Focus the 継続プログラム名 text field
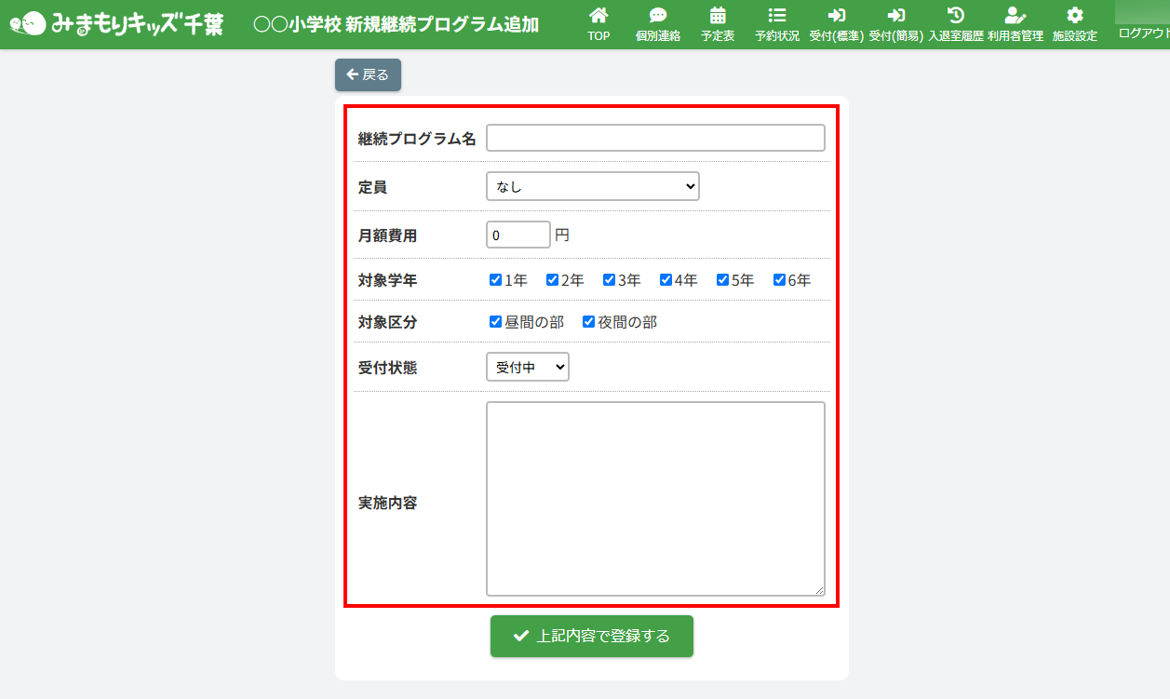Viewport: 1170px width, 699px height. coord(655,138)
